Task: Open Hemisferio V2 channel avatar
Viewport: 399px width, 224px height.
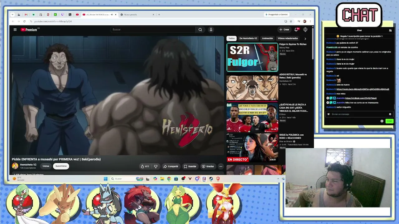Action: (x=15, y=166)
